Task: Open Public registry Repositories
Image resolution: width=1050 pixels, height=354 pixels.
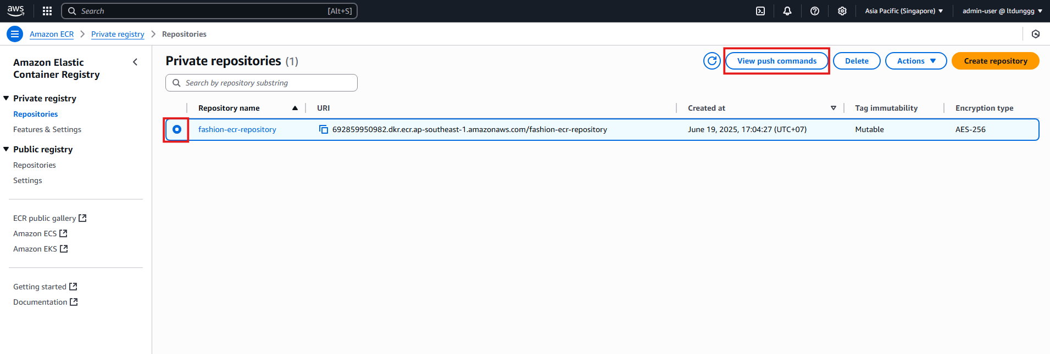Action: (35, 165)
